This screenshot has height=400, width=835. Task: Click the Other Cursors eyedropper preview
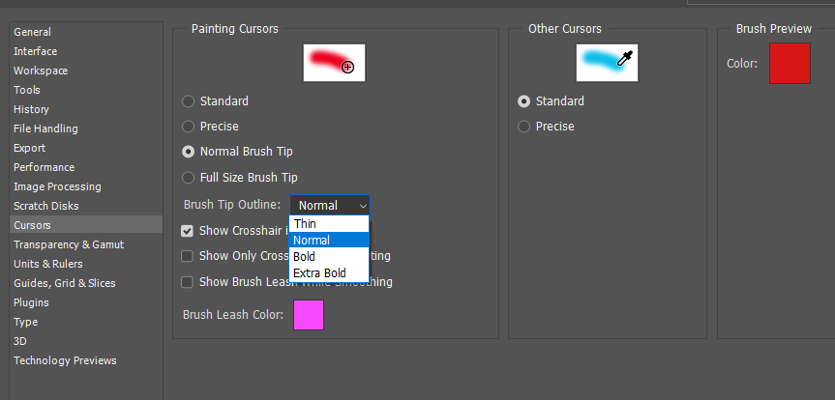click(607, 63)
